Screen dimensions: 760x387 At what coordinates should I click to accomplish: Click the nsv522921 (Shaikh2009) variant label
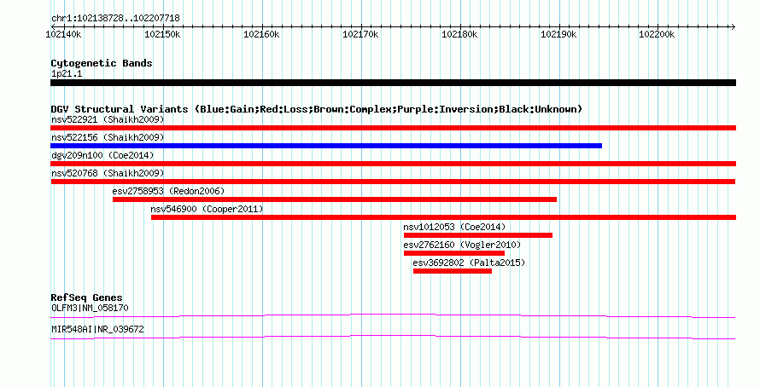(108, 119)
